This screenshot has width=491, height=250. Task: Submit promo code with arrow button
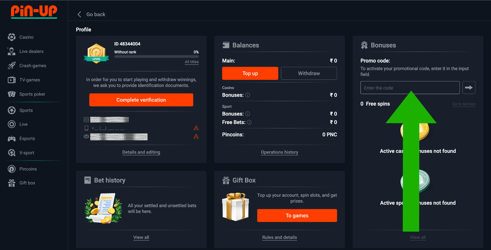(x=468, y=88)
